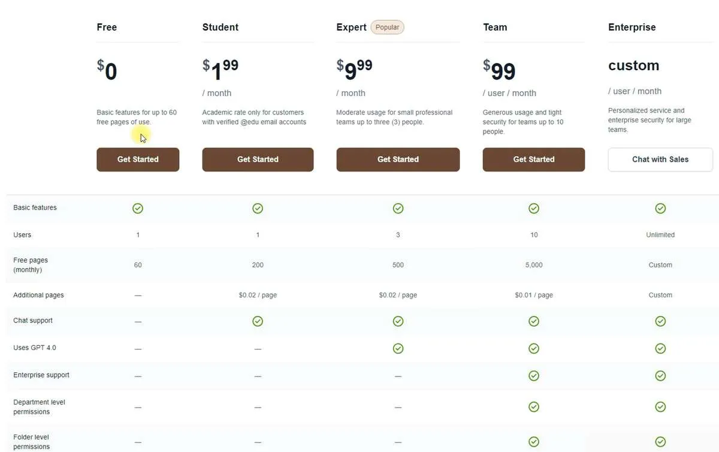Click the $0.01 per page price under Team
This screenshot has width=719, height=452.
(x=533, y=295)
